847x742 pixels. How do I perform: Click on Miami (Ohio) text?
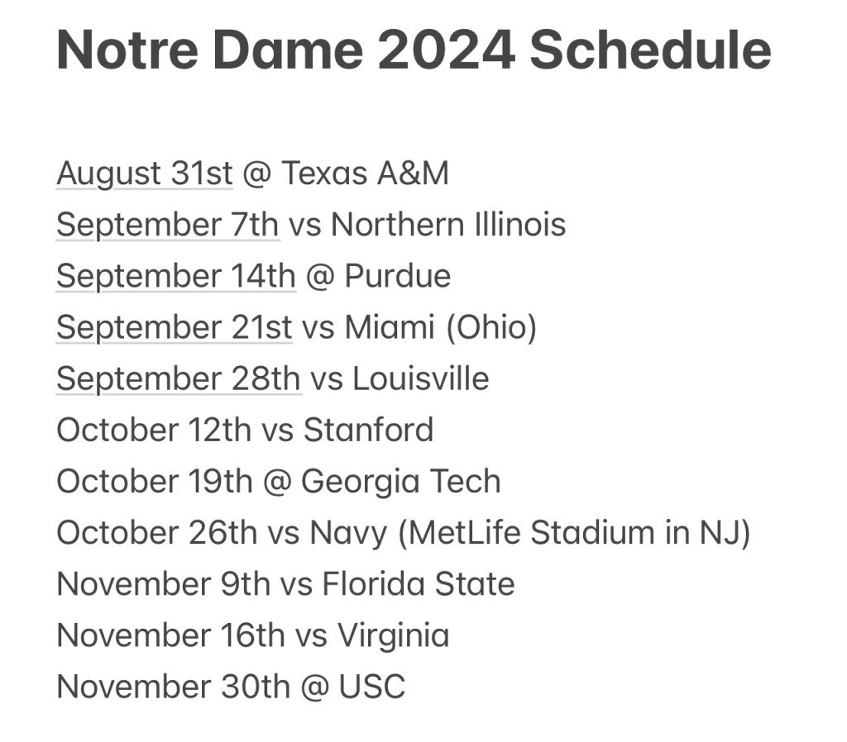tap(440, 327)
